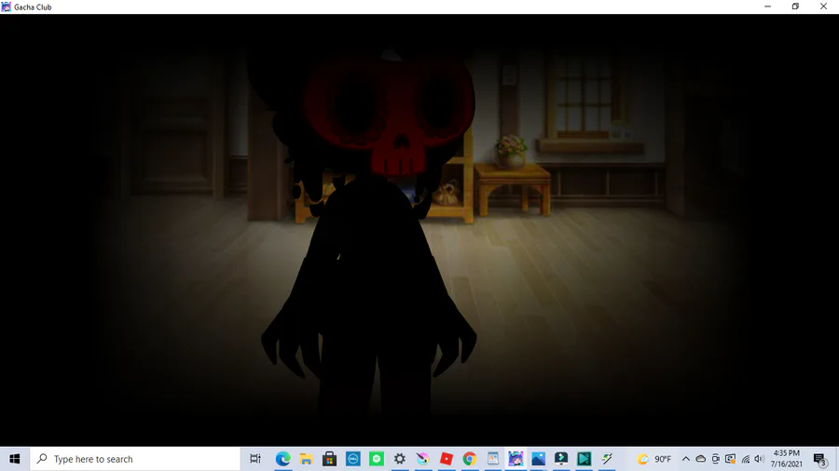Click the Meet Now camera tray icon
The image size is (839, 471).
click(715, 459)
